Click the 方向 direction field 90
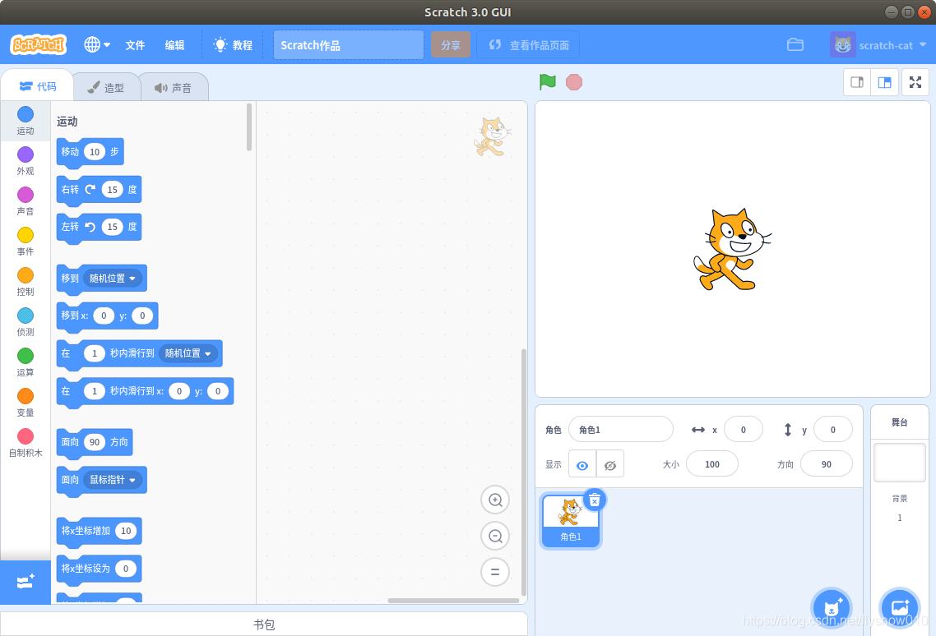Screen dimensions: 936x636 (x=826, y=464)
